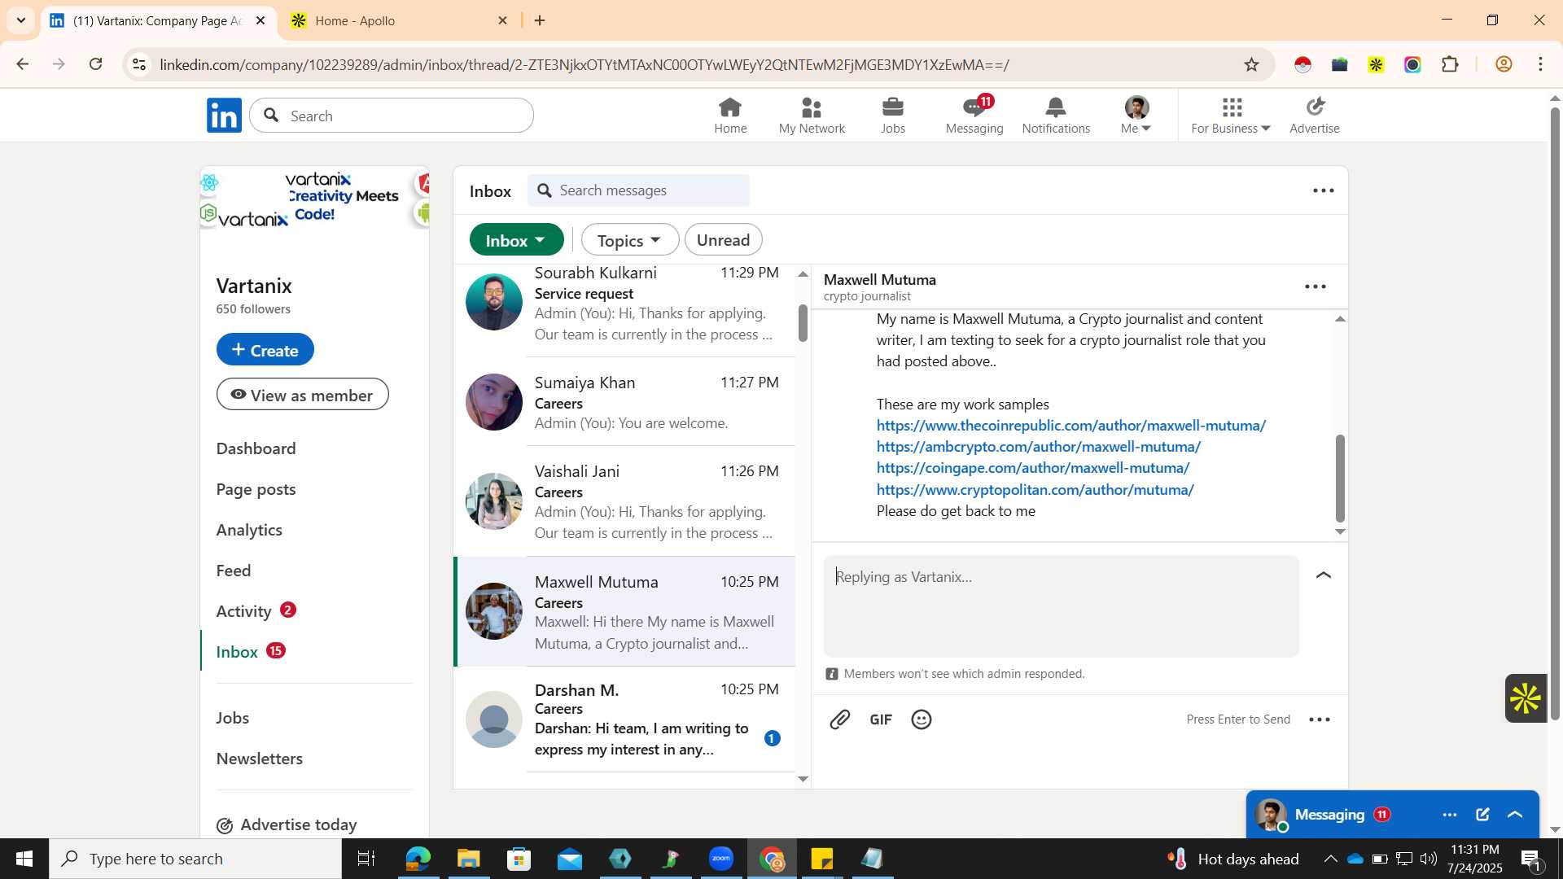Open Windows Start menu
The height and width of the screenshot is (879, 1563).
click(24, 859)
